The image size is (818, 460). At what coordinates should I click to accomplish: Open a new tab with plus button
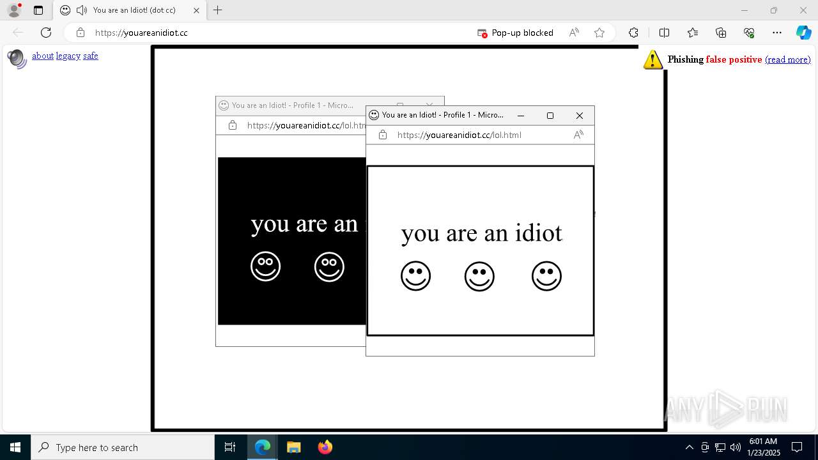coord(217,10)
